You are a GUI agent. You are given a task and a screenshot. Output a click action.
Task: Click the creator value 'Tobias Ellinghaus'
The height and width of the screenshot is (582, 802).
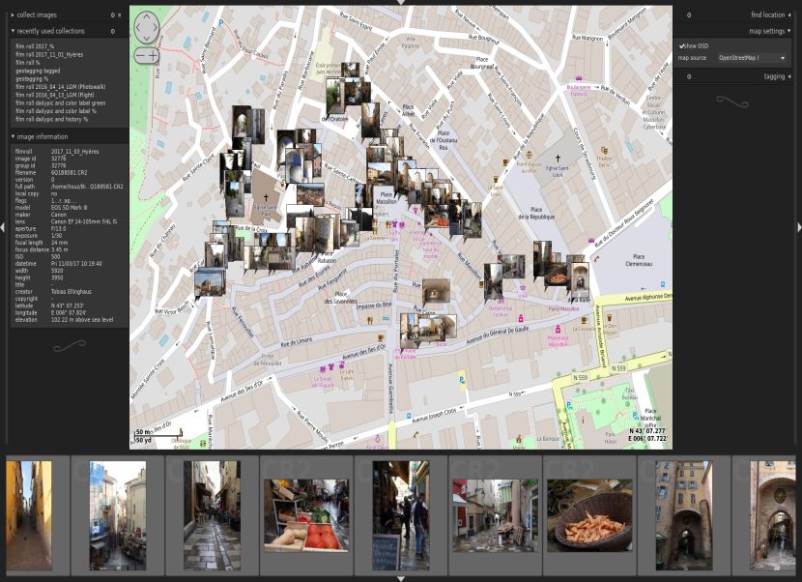tap(72, 292)
